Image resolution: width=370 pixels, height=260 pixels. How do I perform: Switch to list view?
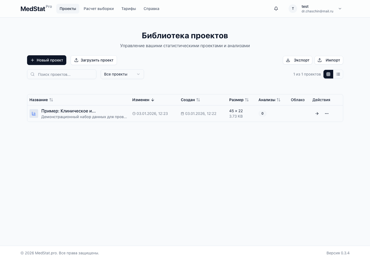click(x=338, y=74)
